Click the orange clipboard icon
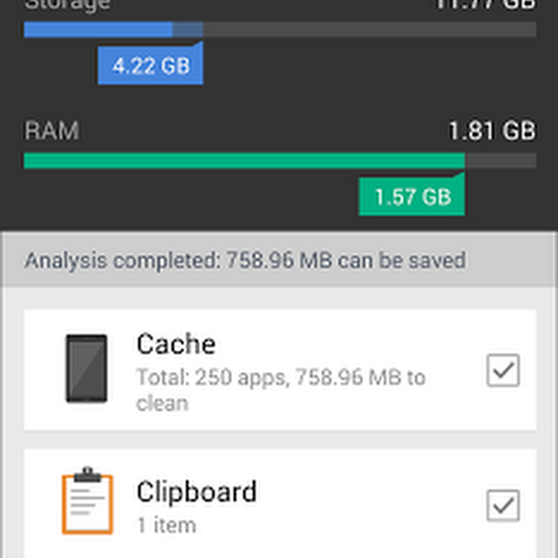Image resolution: width=558 pixels, height=558 pixels. [x=87, y=501]
